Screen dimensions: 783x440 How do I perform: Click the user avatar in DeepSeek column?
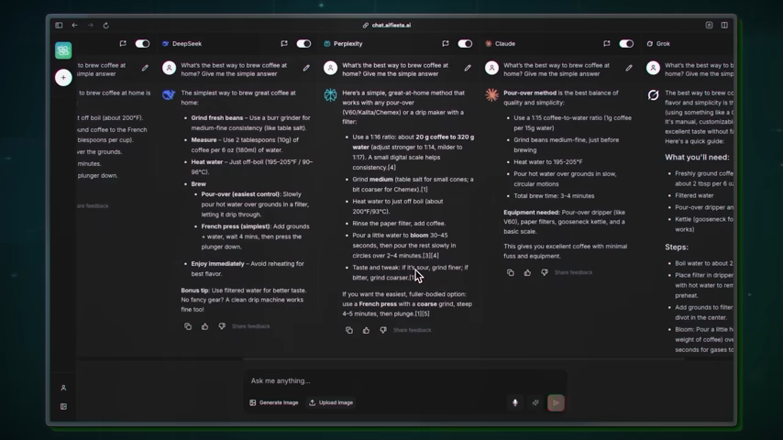click(170, 68)
